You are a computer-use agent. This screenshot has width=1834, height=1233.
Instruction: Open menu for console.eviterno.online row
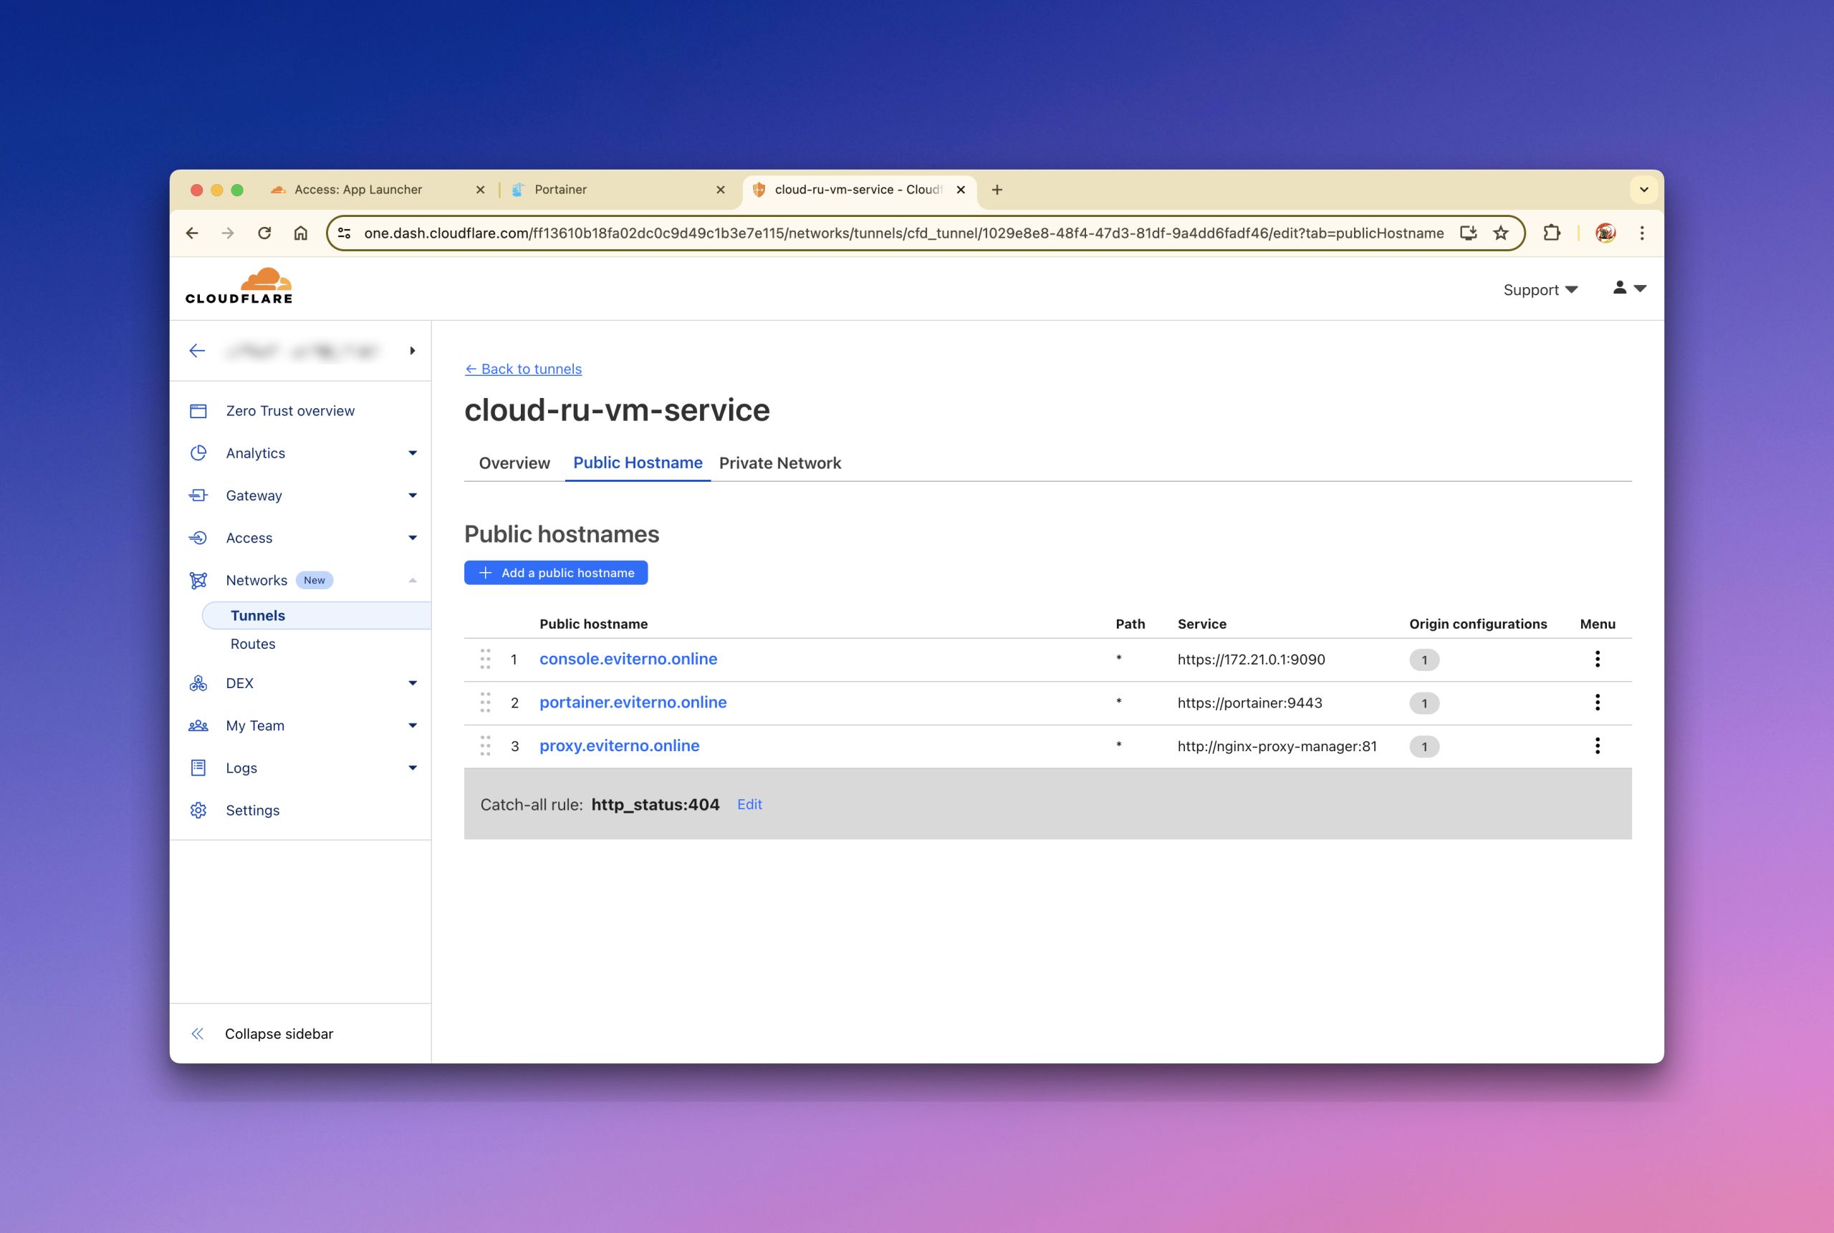[x=1597, y=659]
